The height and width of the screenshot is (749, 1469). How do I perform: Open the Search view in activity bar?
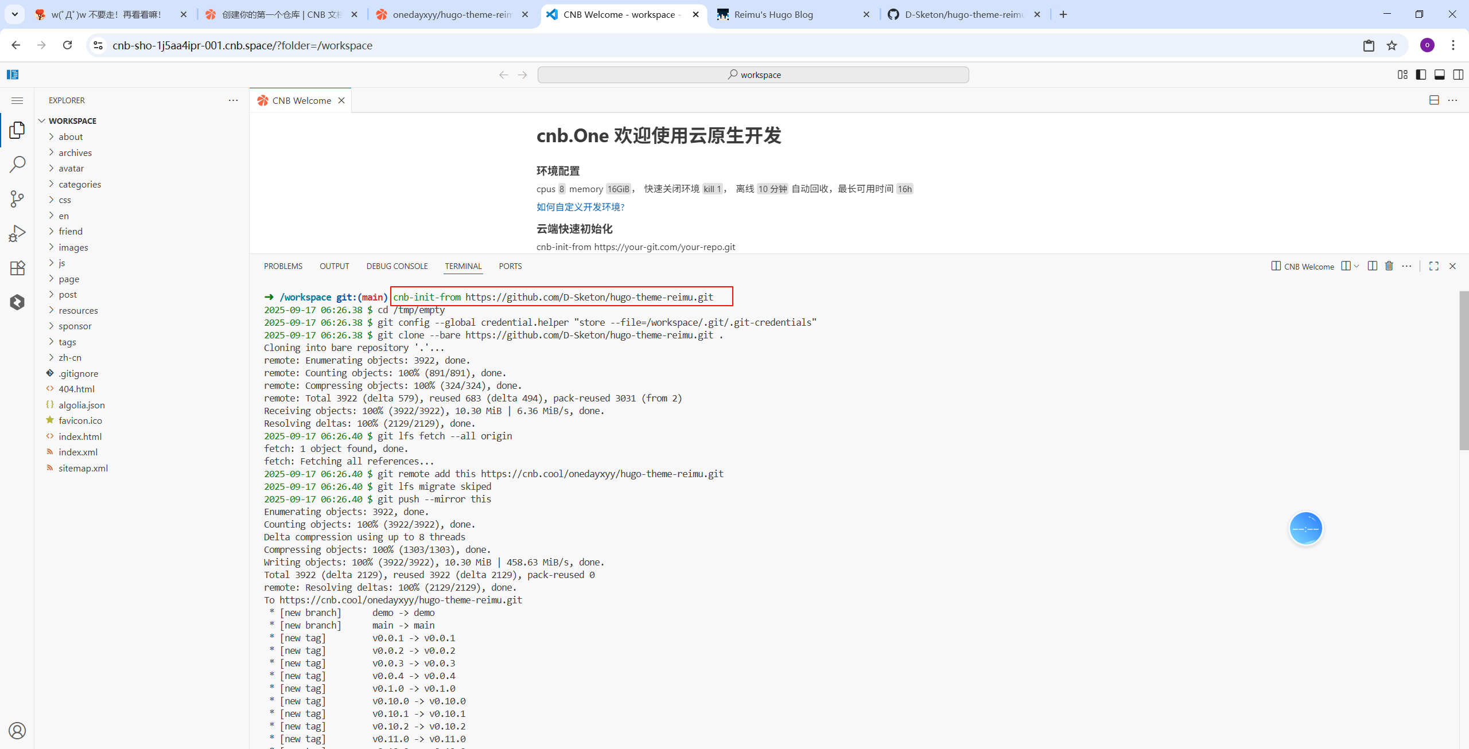pyautogui.click(x=17, y=165)
